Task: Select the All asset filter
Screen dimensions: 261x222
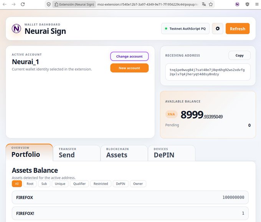Action: point(17,184)
